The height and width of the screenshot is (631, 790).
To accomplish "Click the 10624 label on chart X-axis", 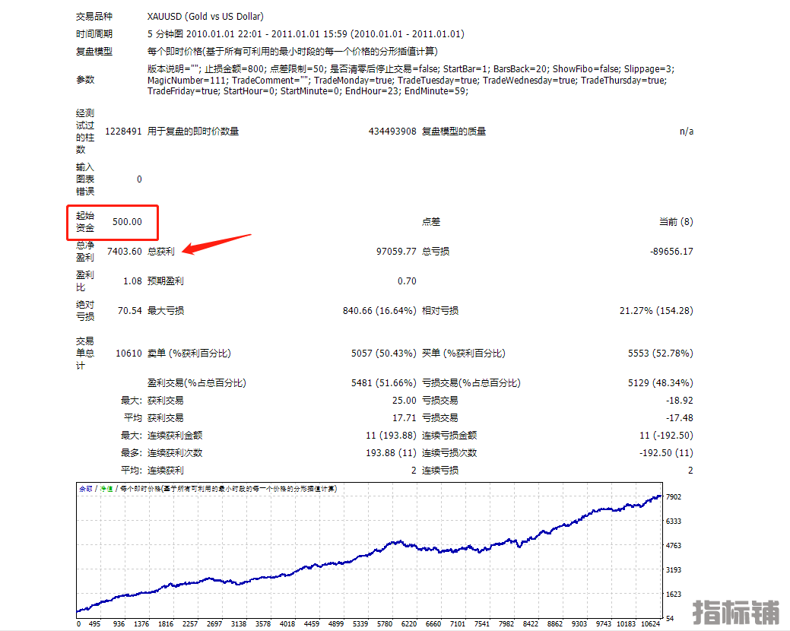I will pos(652,623).
